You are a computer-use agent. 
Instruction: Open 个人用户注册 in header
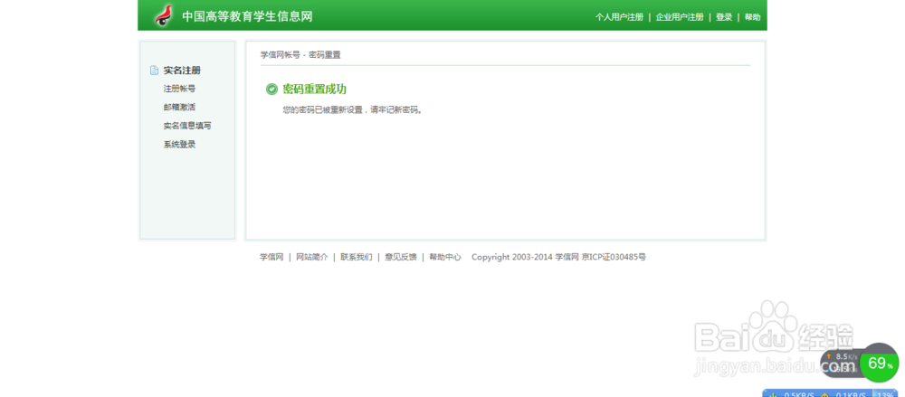tap(619, 17)
